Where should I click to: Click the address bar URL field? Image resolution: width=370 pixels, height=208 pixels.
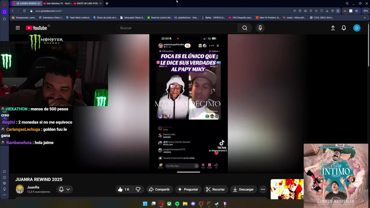(x=162, y=11)
